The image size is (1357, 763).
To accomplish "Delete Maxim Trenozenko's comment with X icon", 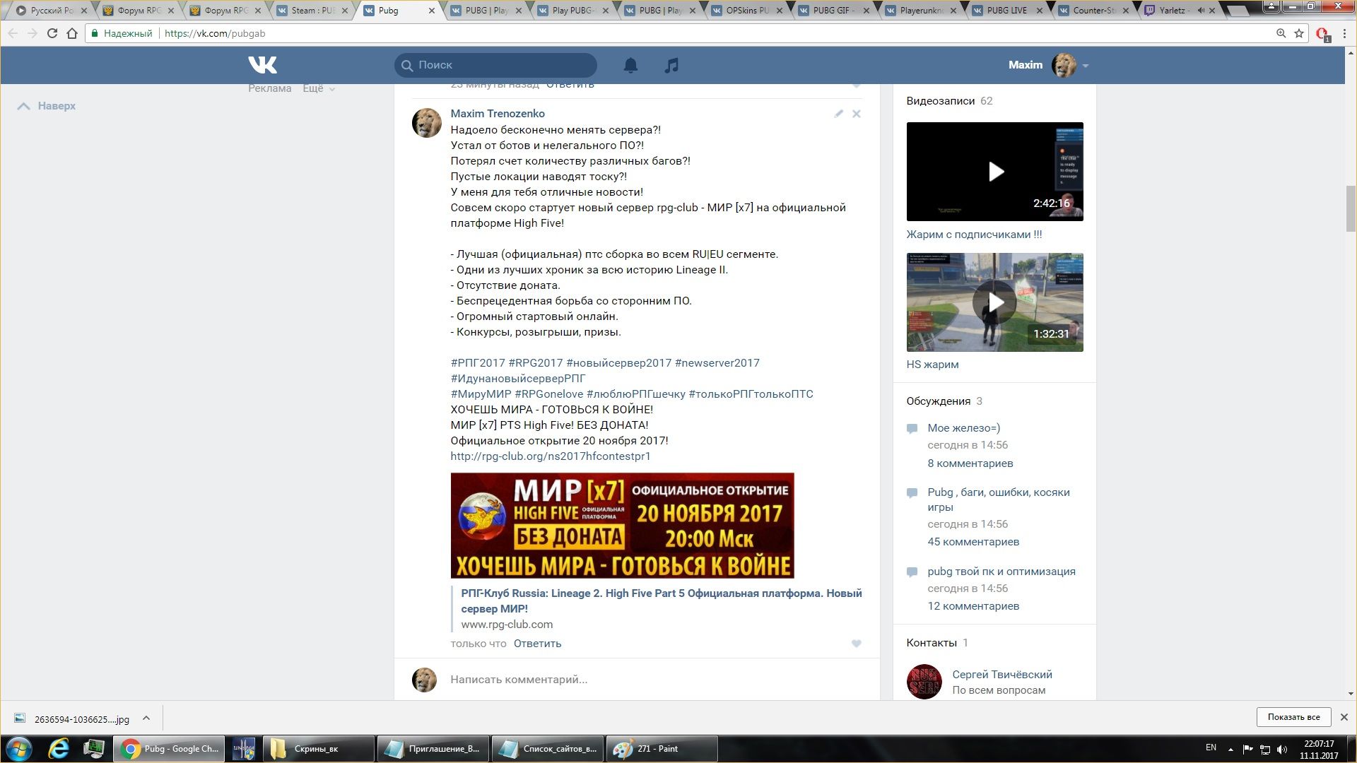I will 857,114.
